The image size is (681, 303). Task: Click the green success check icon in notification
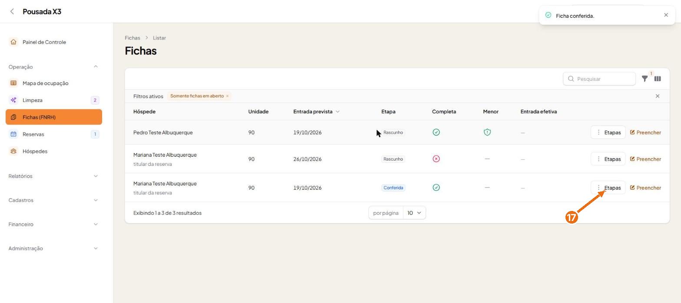click(x=548, y=15)
